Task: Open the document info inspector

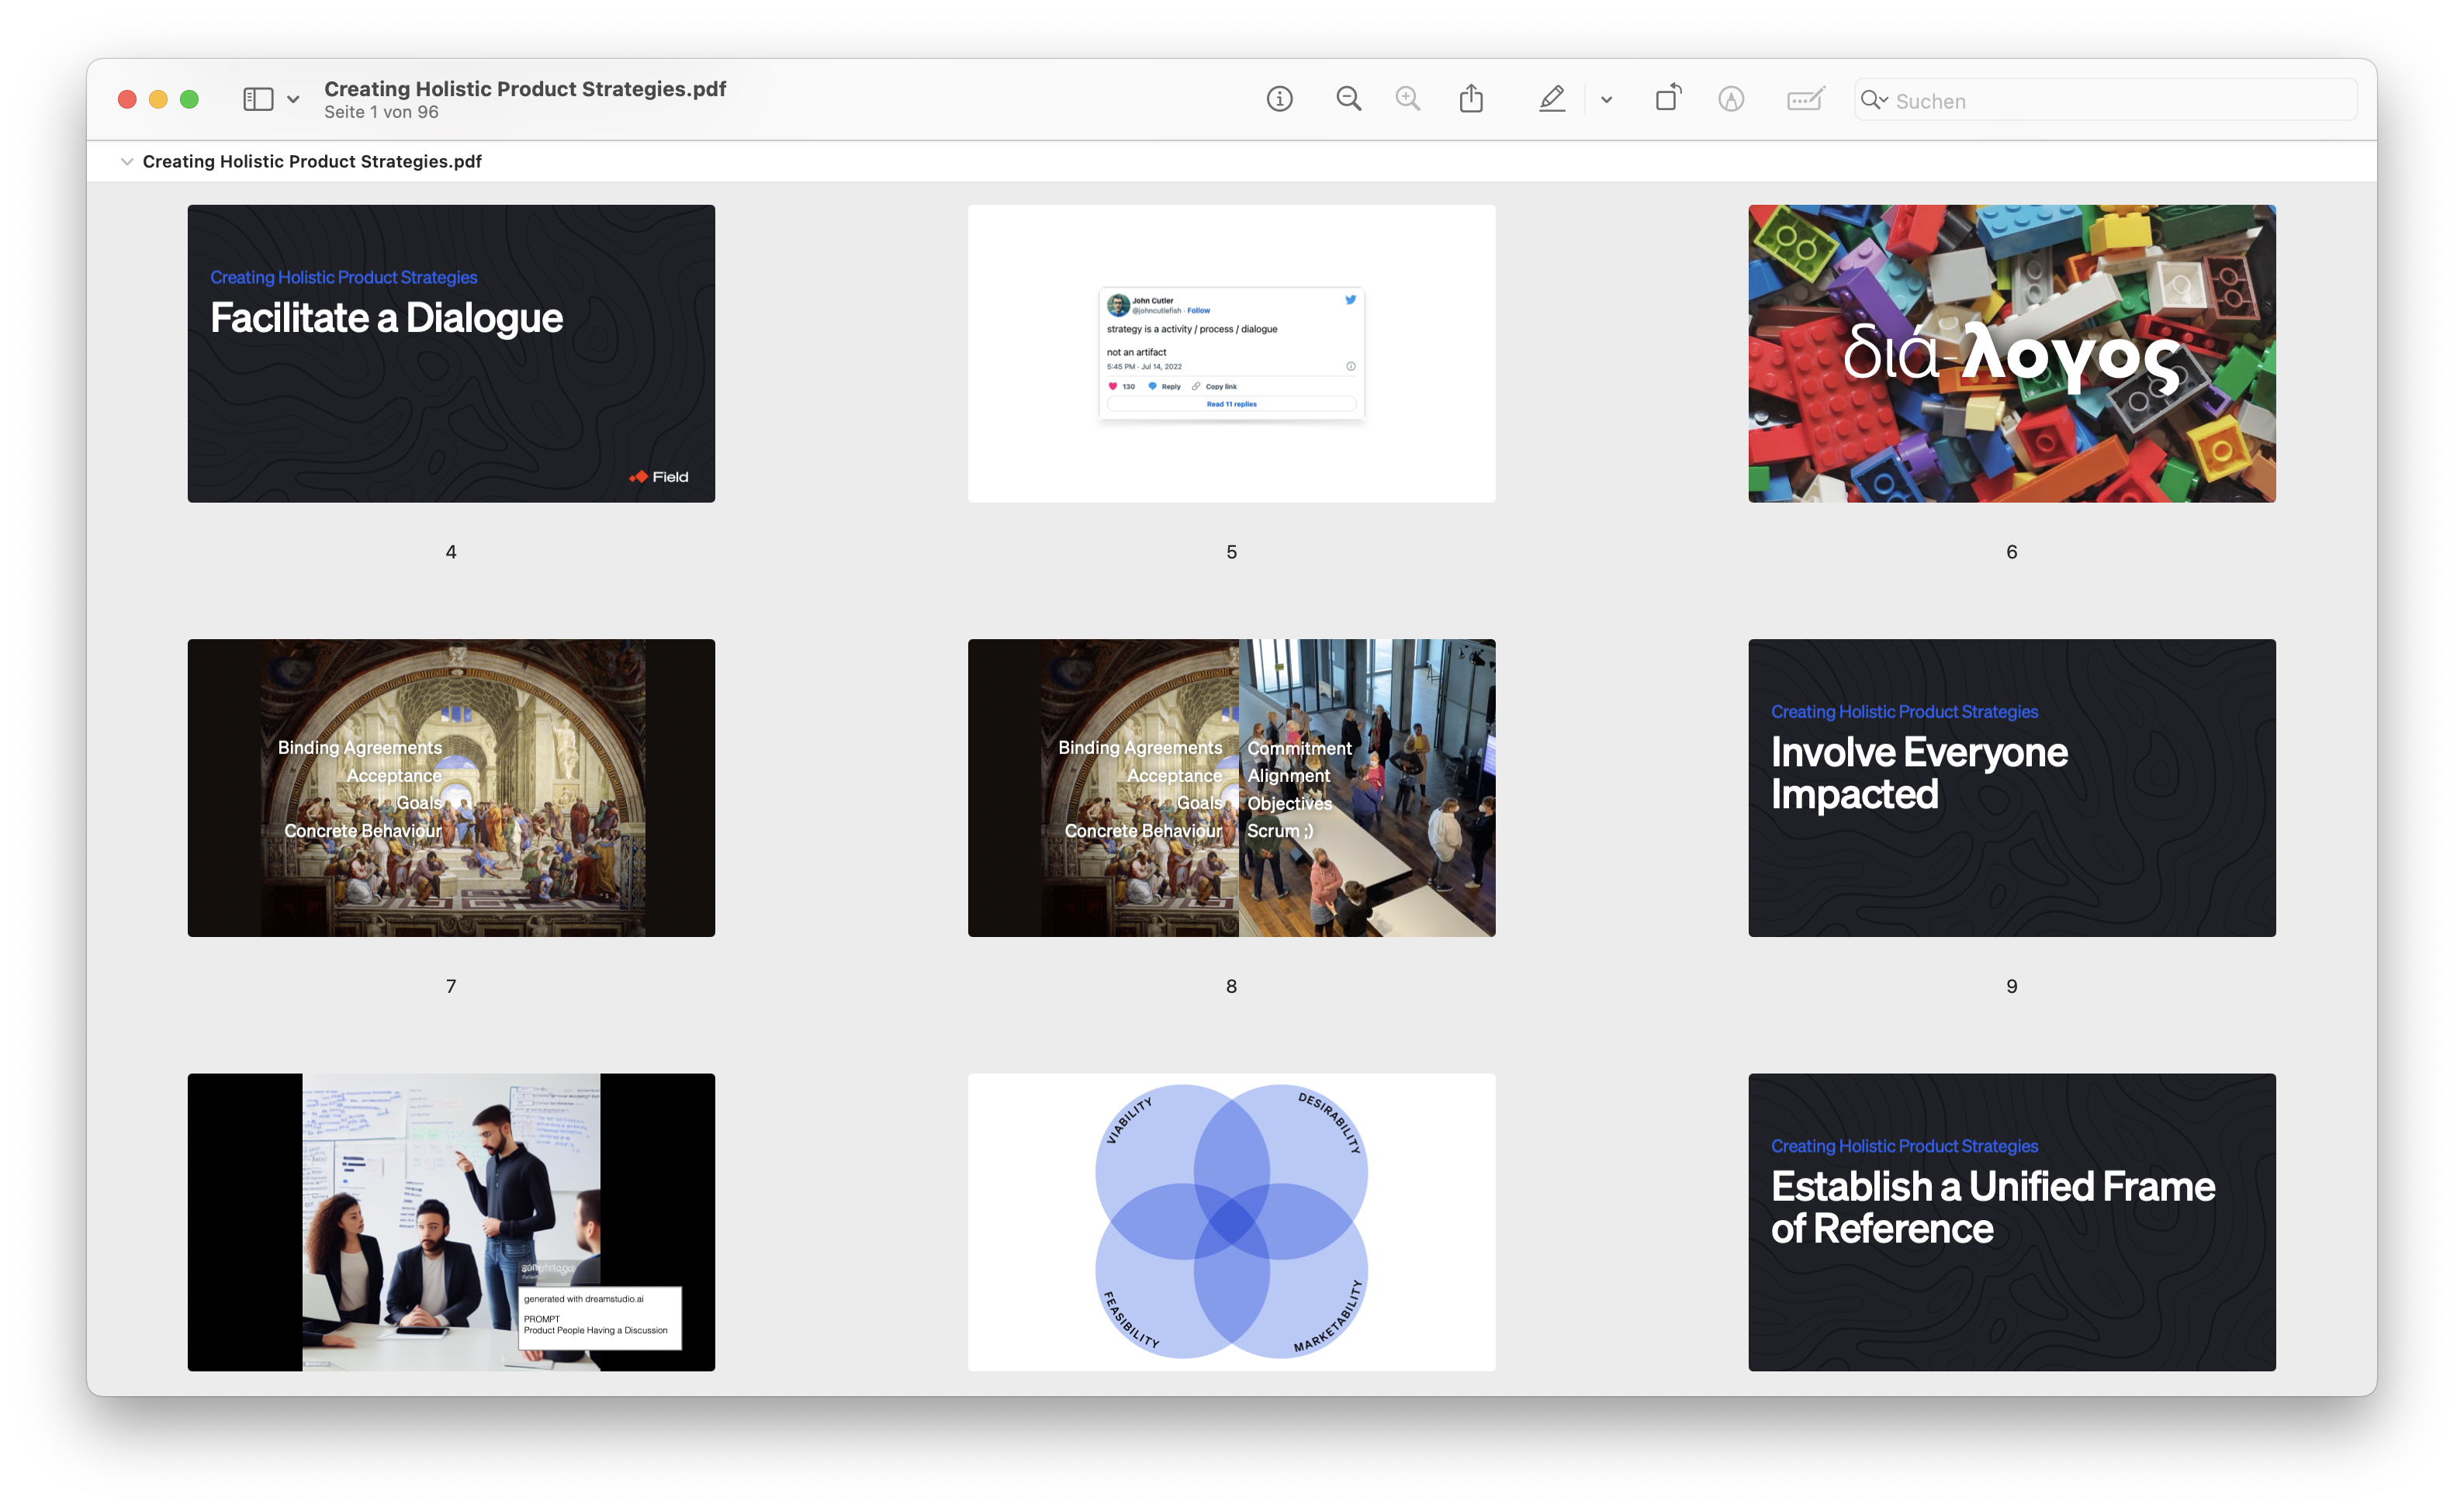Action: (1279, 99)
